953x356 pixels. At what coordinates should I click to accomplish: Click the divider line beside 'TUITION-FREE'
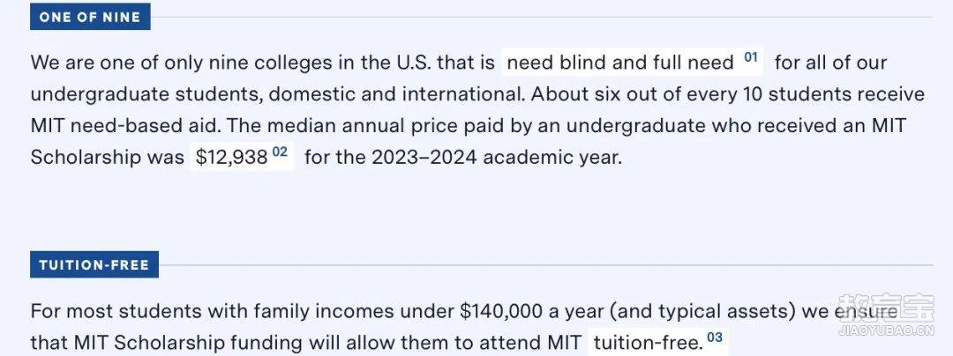click(x=546, y=265)
